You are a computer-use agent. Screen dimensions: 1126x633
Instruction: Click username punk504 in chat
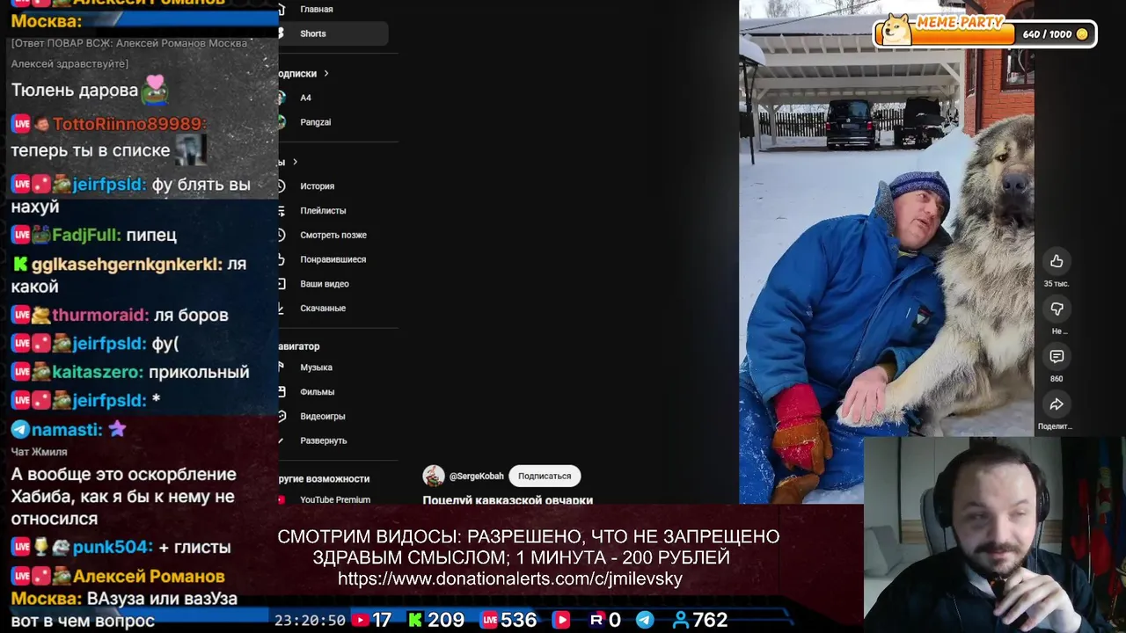pos(112,547)
